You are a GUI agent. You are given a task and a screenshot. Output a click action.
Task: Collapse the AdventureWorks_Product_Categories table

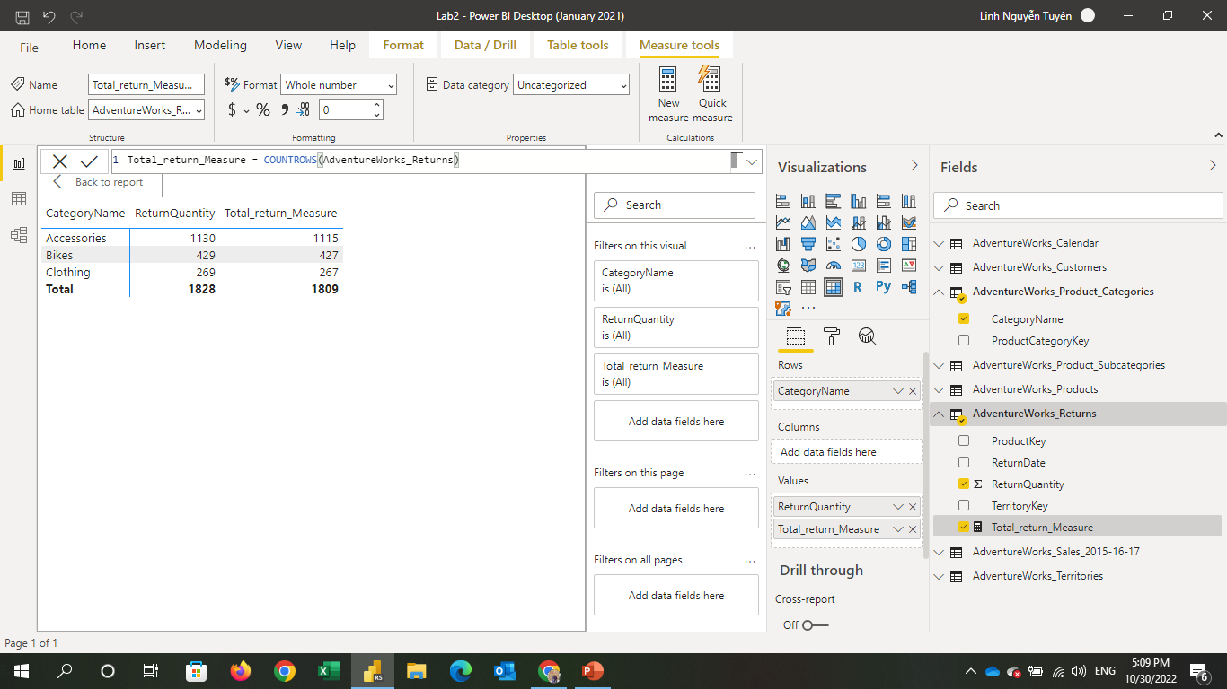click(x=940, y=292)
